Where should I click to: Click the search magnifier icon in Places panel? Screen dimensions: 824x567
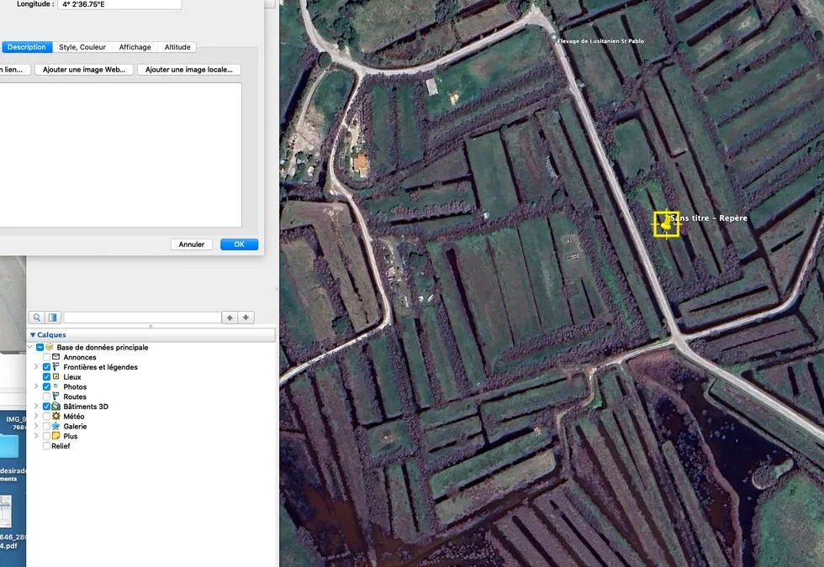pyautogui.click(x=37, y=318)
